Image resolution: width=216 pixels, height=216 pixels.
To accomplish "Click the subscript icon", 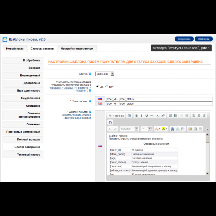I will [x=158, y=116].
